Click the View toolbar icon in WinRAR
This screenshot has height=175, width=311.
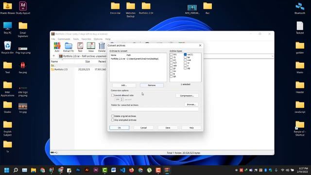pos(91,47)
